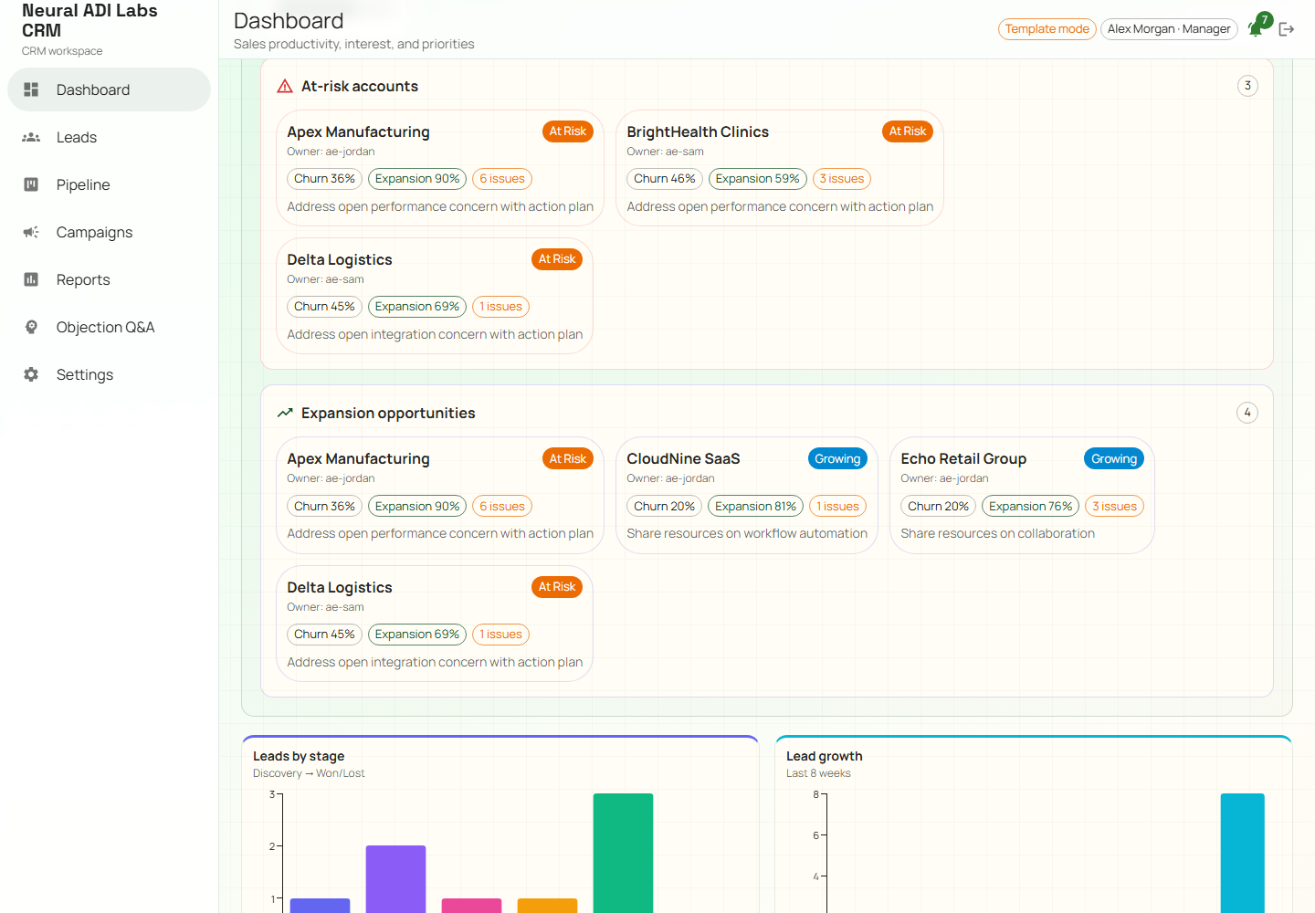The width and height of the screenshot is (1315, 913).
Task: Click 'Share resources on workflow automation' text
Action: (747, 533)
